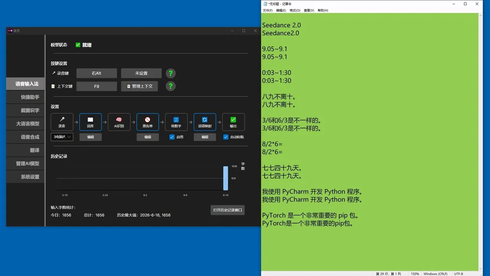Screen dimensions: 490x276
Task: Click the 编辑 button under 词库
Action: (x=90, y=137)
